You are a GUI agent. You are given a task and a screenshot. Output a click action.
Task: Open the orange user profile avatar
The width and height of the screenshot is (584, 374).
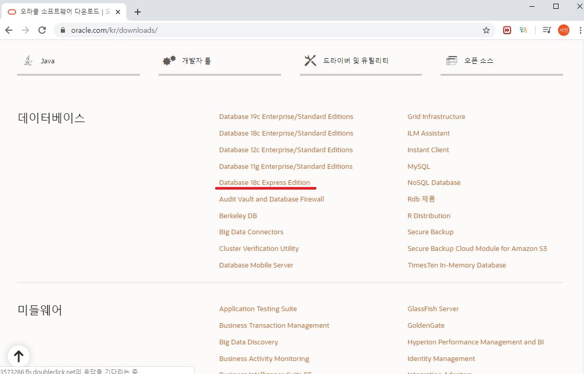564,30
